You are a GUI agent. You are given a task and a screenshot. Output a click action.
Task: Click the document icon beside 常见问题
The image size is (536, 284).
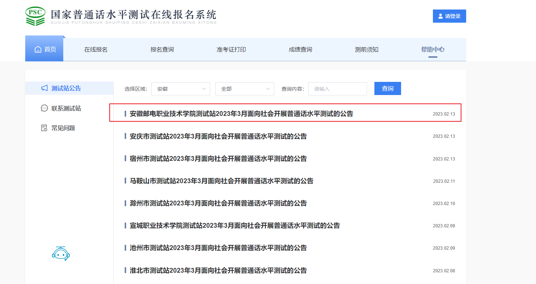coord(44,128)
